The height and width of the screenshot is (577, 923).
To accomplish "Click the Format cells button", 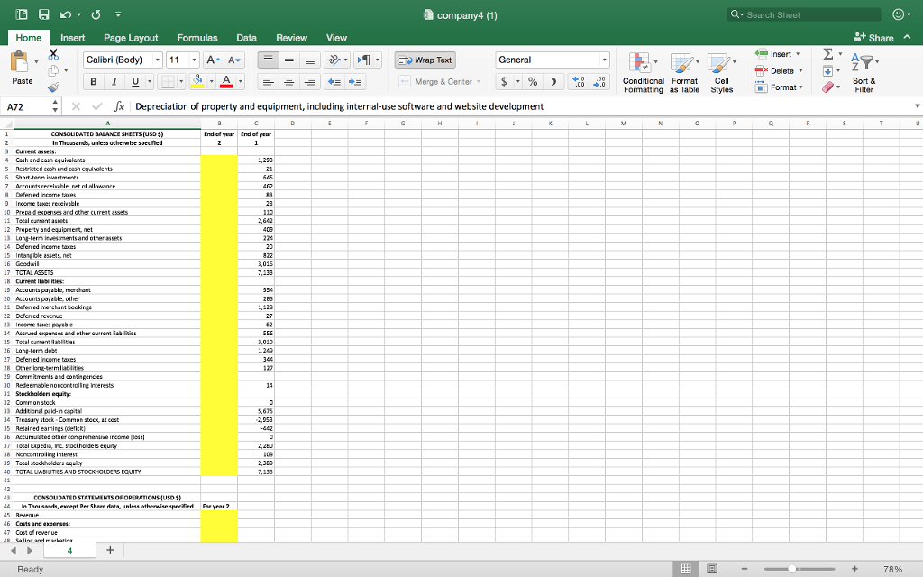I will [x=776, y=87].
